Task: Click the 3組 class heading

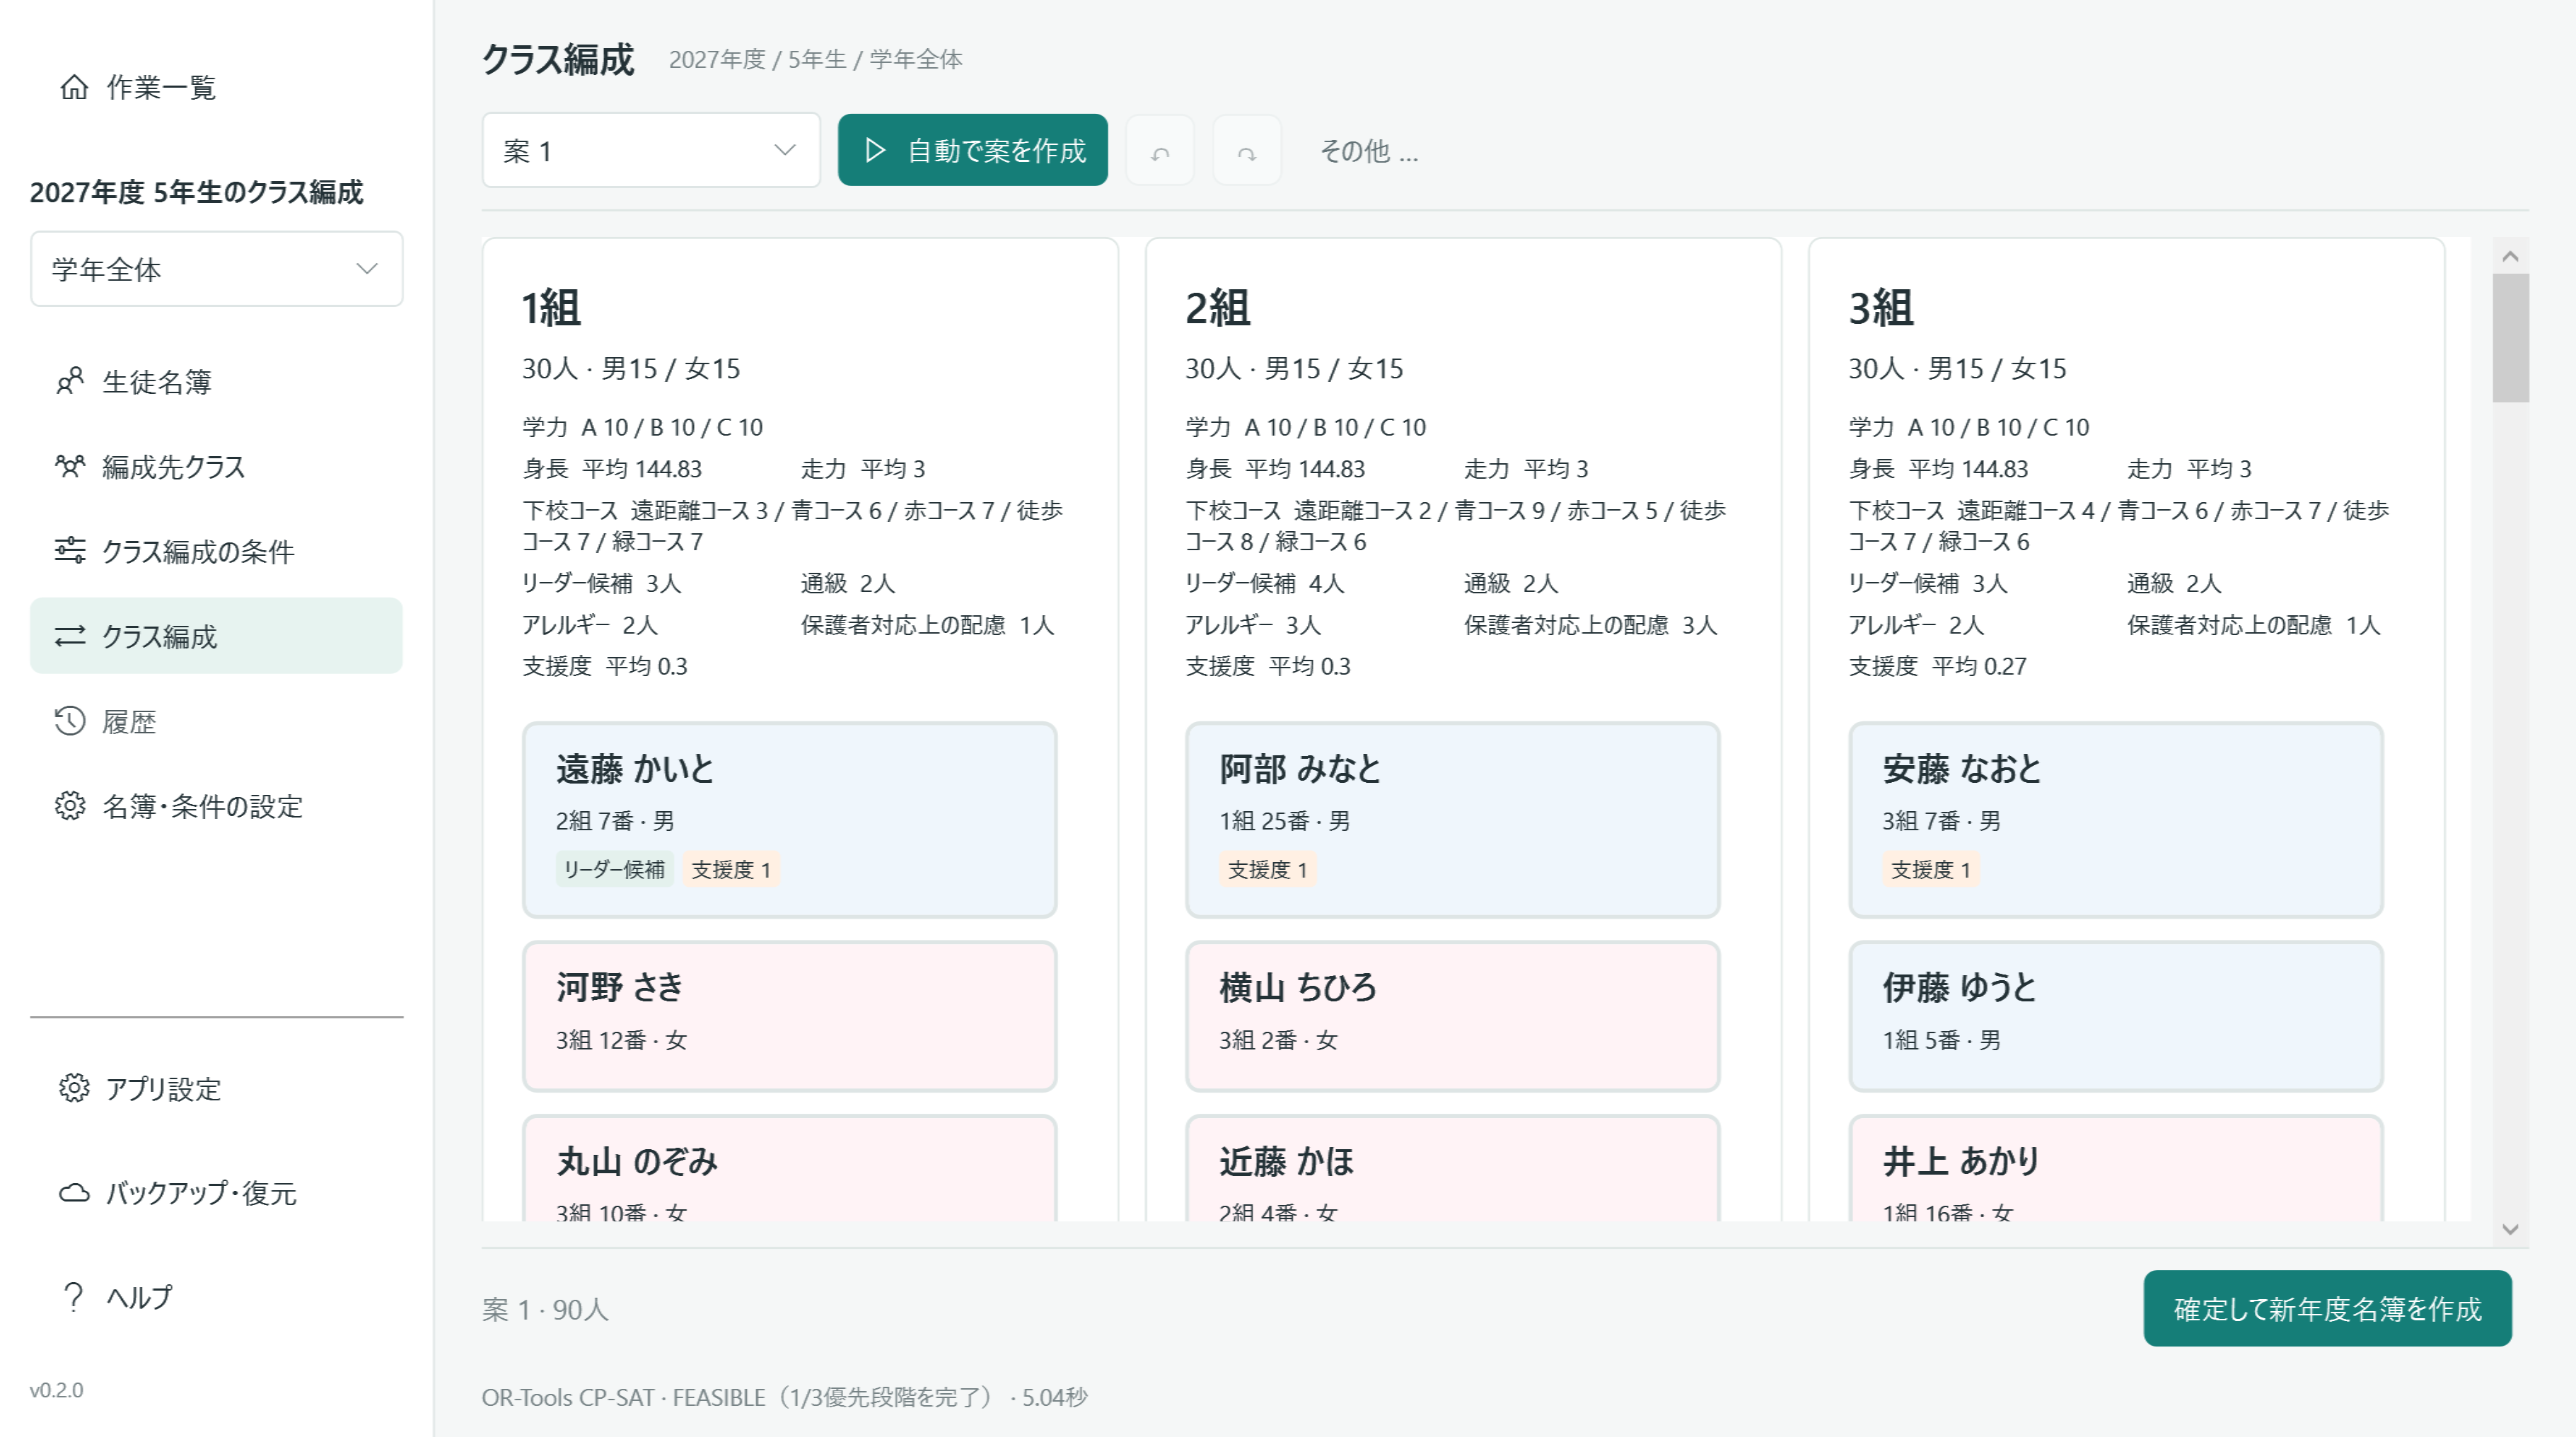Action: pos(1880,308)
